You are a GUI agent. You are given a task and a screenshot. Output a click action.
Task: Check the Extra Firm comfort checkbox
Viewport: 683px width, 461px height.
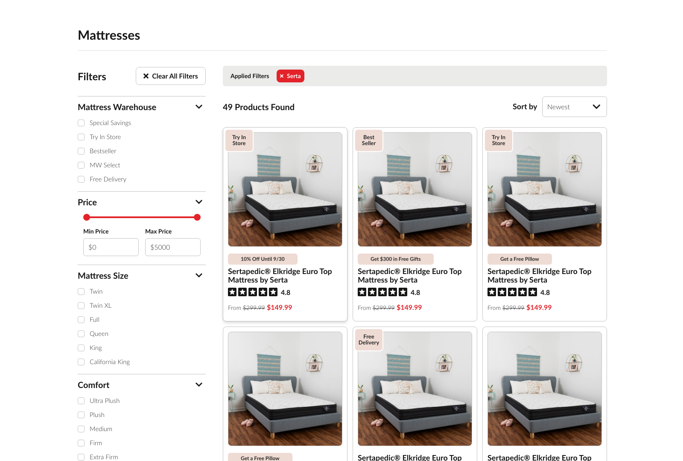pos(81,457)
